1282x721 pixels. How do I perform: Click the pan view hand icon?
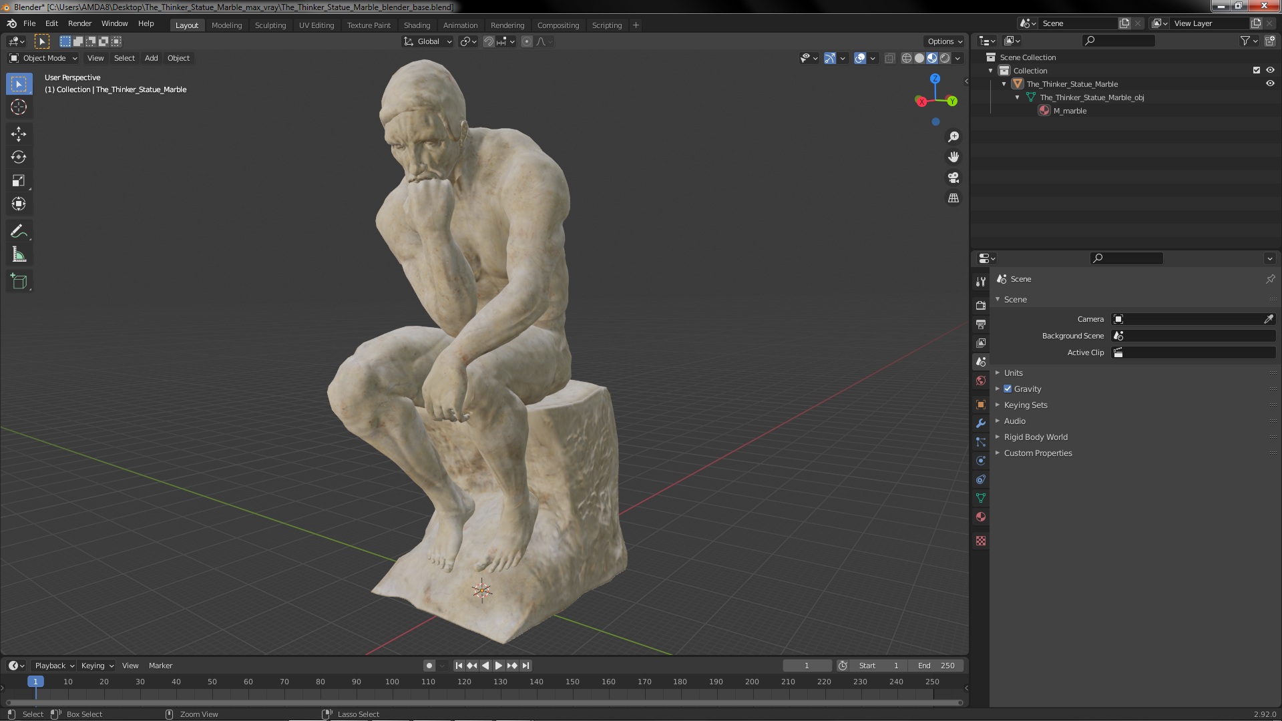coord(953,158)
